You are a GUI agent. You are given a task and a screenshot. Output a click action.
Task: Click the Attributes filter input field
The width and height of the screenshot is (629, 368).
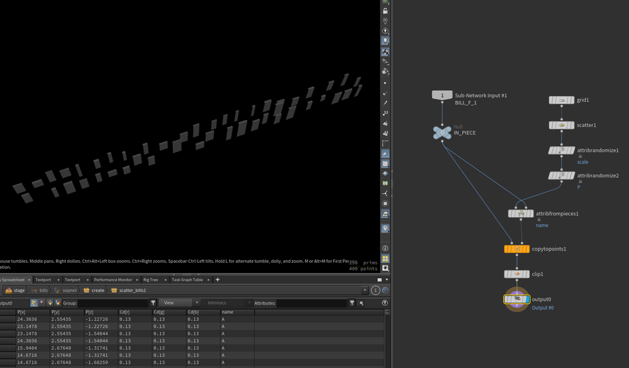click(x=311, y=302)
